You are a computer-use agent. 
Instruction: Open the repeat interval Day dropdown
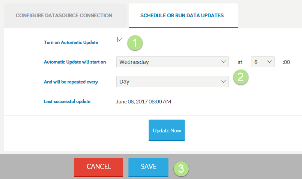tap(172, 82)
